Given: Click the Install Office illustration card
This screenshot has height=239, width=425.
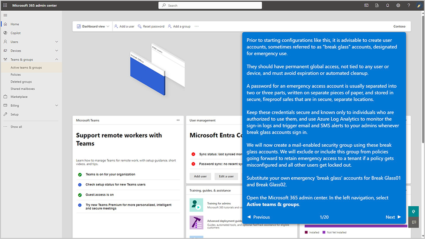Looking at the screenshot, I should [147, 74].
